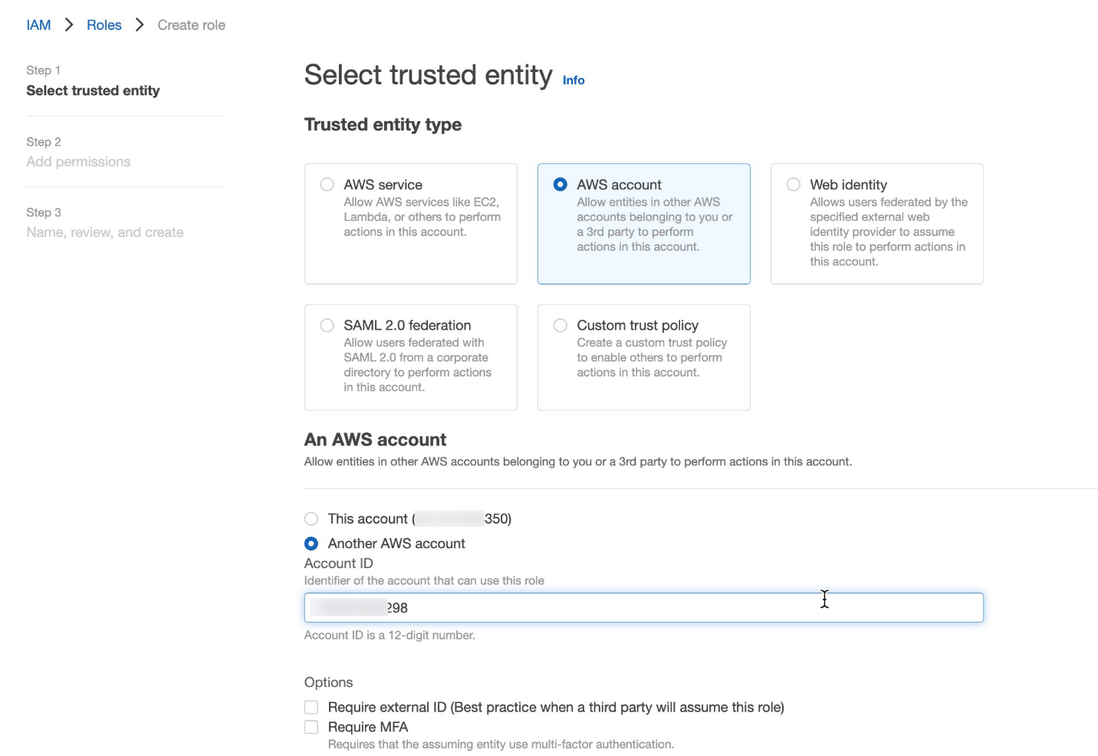Go to Step 3 Name, review, and create

coord(105,232)
